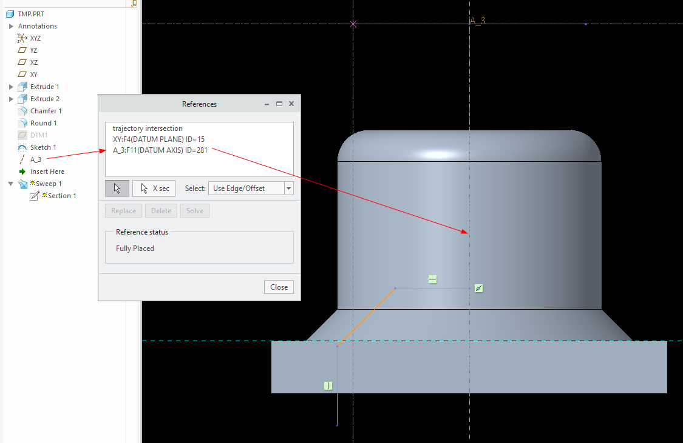Click the Replace button
The width and height of the screenshot is (683, 443).
tap(123, 210)
